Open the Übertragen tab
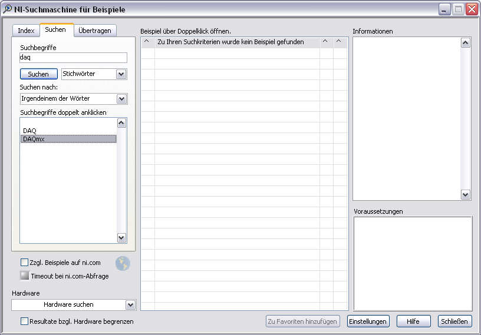The width and height of the screenshot is (481, 335). tap(95, 31)
